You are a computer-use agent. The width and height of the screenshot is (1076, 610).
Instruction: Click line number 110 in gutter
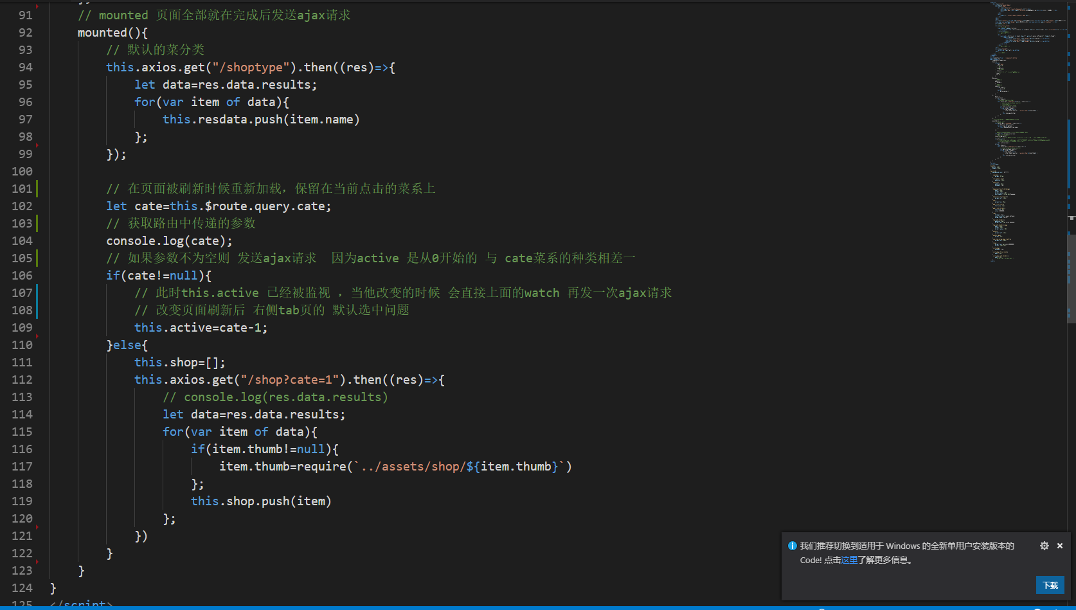click(x=22, y=345)
